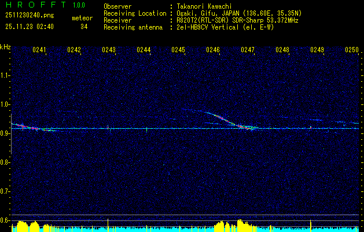Click the Receiver field label
Viewport: 364px width, 232px height.
(117, 20)
